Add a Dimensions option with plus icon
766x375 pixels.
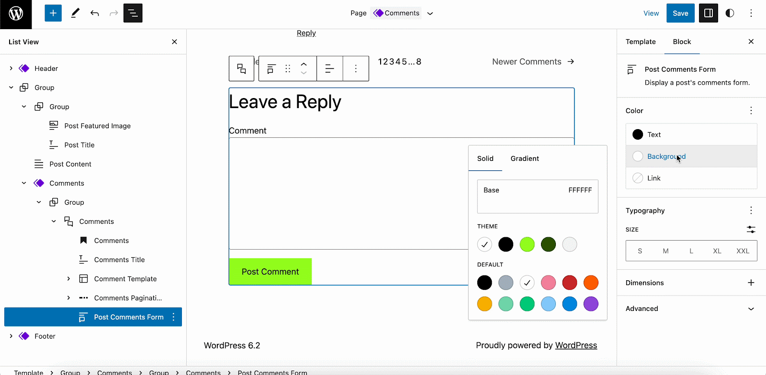tap(751, 283)
